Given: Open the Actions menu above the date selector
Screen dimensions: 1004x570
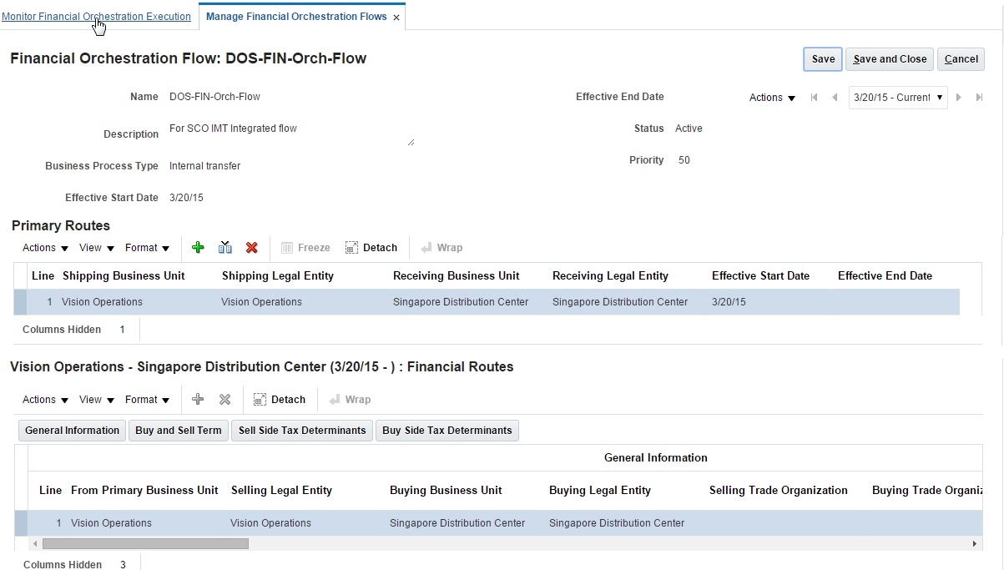Looking at the screenshot, I should coord(769,97).
